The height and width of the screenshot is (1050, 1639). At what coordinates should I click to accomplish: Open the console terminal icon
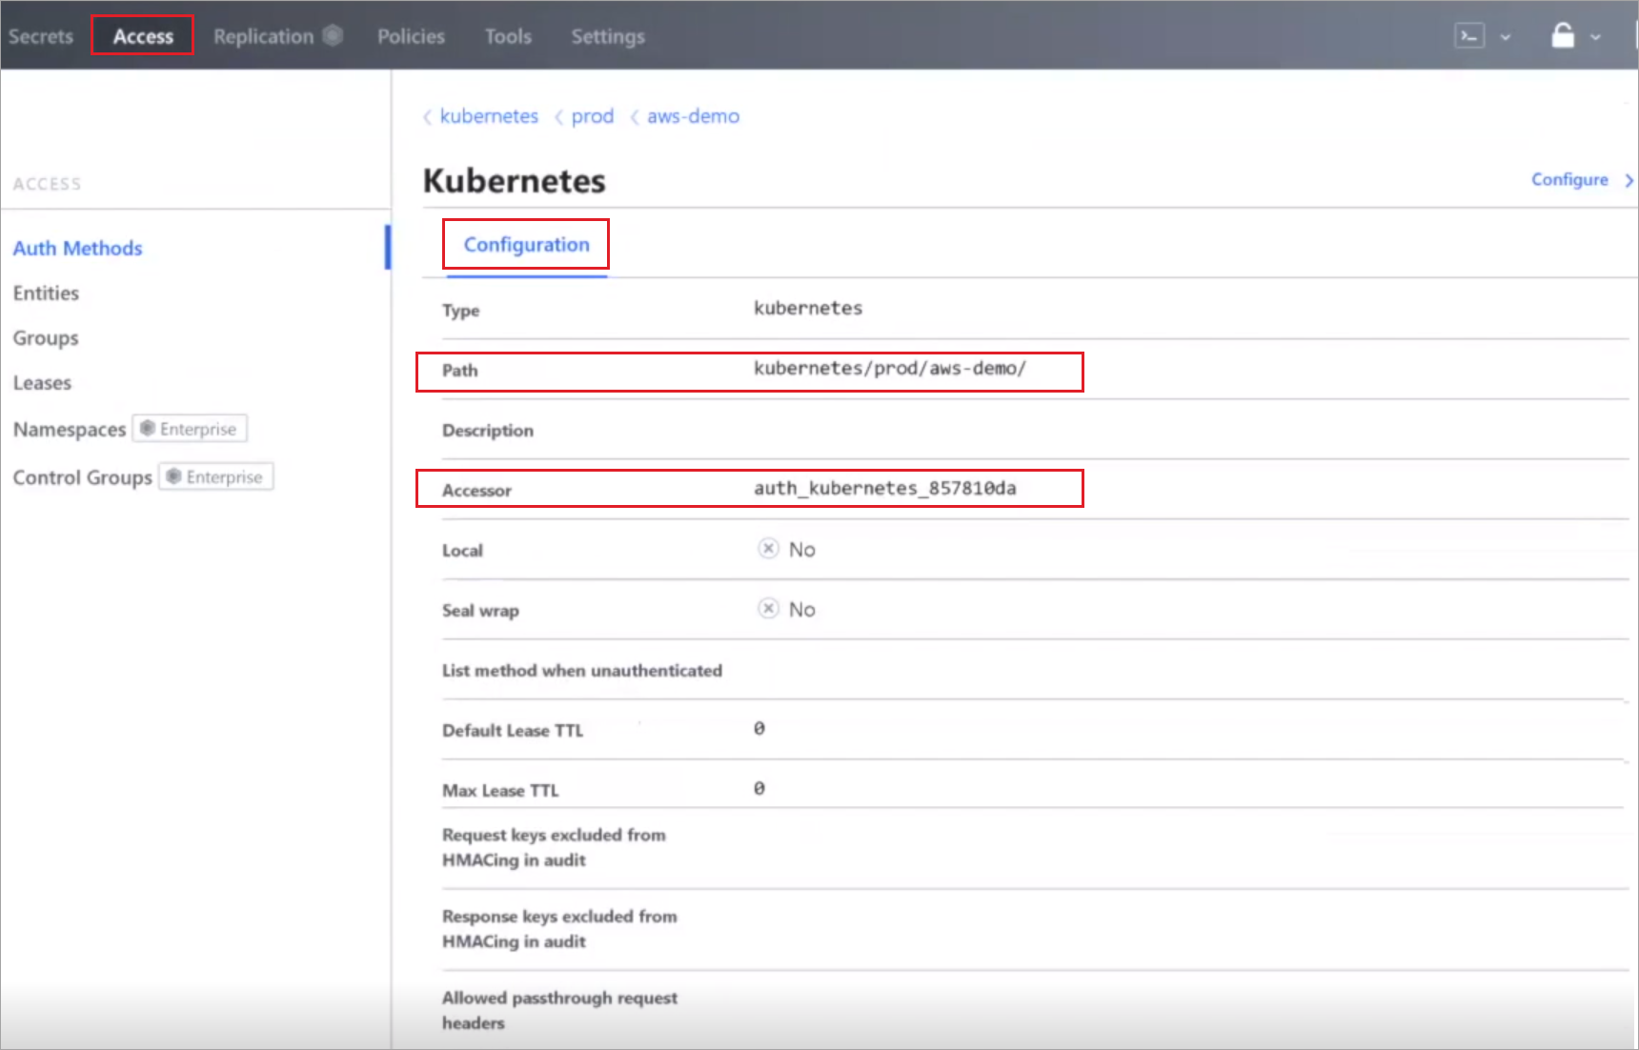click(1469, 36)
